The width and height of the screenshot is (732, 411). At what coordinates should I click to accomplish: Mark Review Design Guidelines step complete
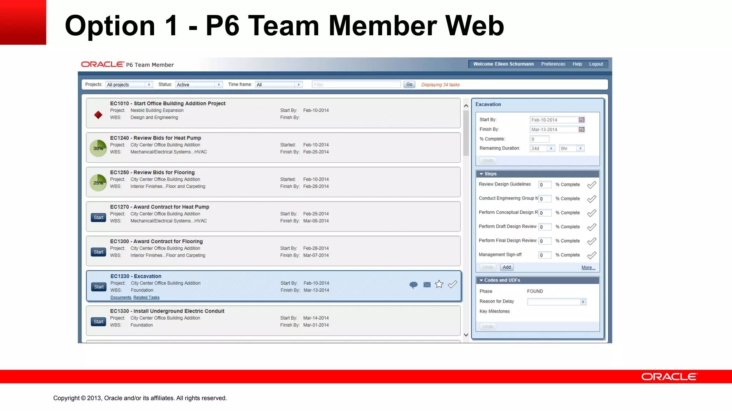(592, 185)
